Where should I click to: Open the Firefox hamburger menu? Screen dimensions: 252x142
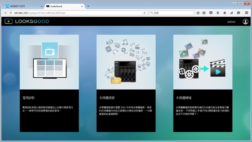(x=246, y=13)
